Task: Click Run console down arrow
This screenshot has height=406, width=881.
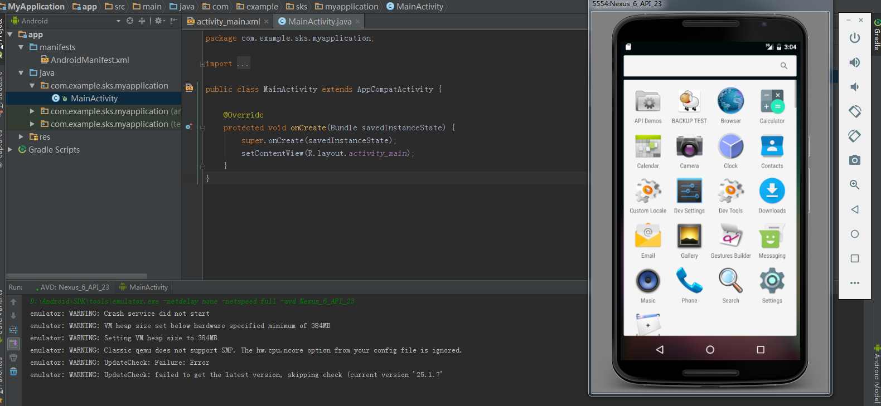Action: (x=13, y=316)
